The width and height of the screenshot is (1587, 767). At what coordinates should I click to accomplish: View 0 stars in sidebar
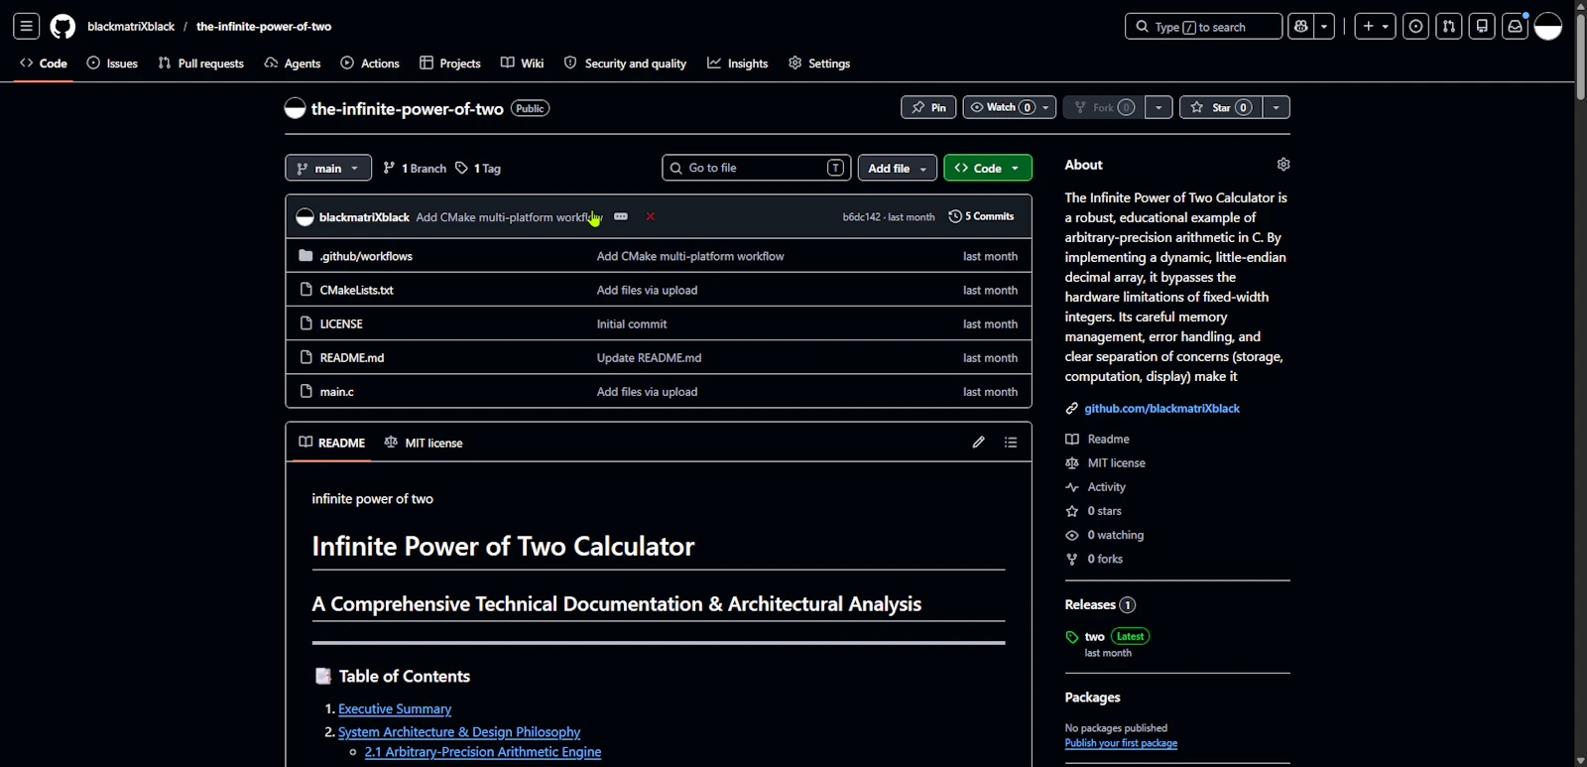(x=1094, y=511)
